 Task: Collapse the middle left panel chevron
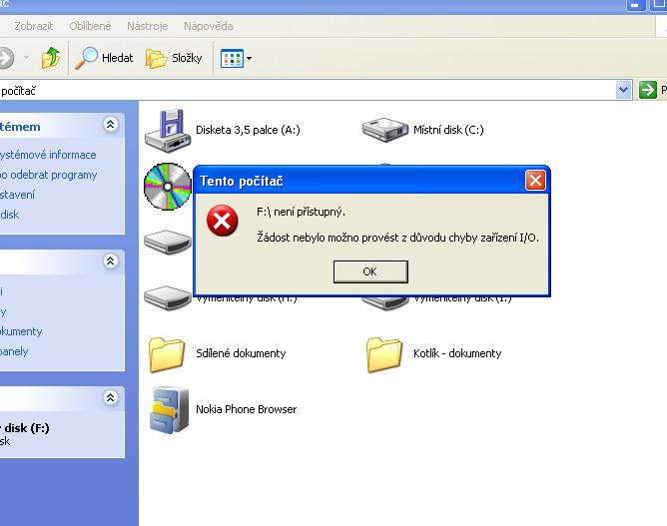111,262
